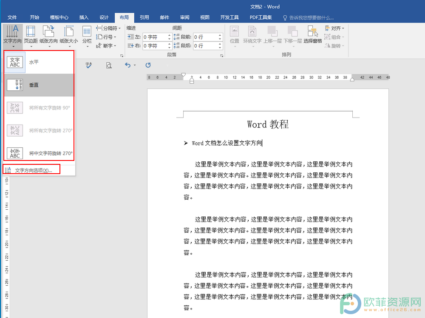The image size is (425, 318).
Task: Open the Group (组合) dropdown
Action: point(334,37)
